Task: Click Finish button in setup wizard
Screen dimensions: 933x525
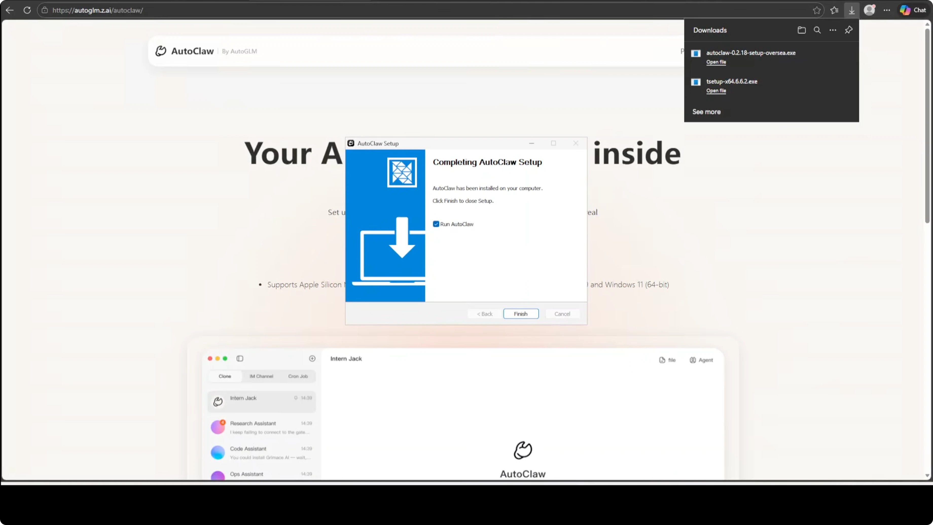Action: (521, 314)
